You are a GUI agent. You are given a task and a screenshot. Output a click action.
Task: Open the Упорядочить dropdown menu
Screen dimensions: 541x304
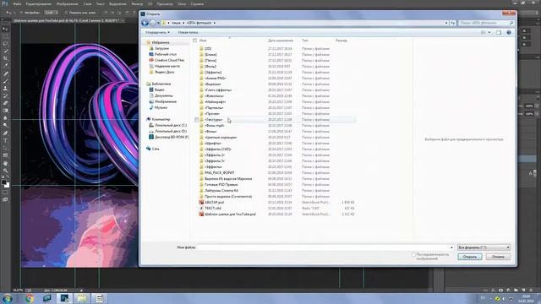(x=157, y=32)
